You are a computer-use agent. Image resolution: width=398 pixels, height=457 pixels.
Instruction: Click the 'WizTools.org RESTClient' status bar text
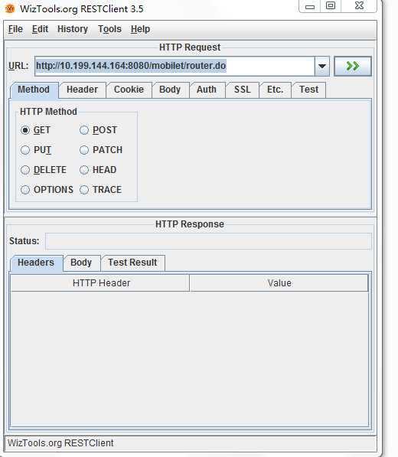tap(60, 443)
